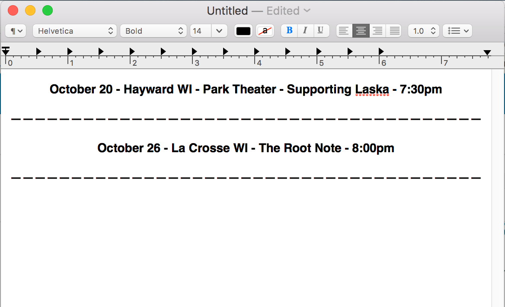The height and width of the screenshot is (307, 505).
Task: Open the Helvetica font family dropdown
Action: coord(75,31)
